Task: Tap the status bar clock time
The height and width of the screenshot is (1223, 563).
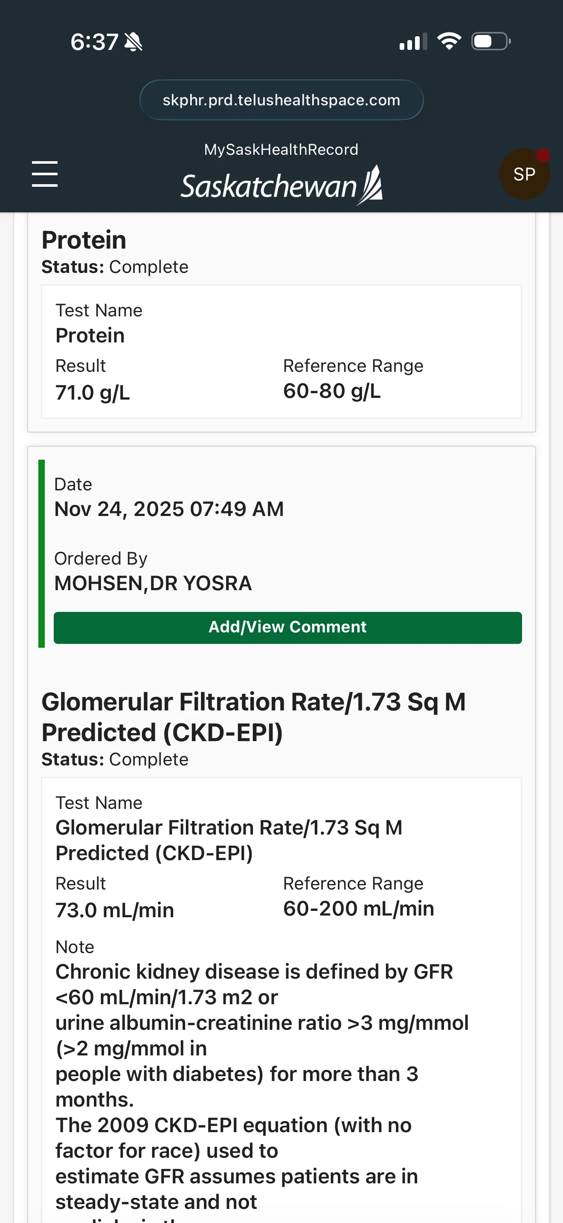Action: point(94,42)
